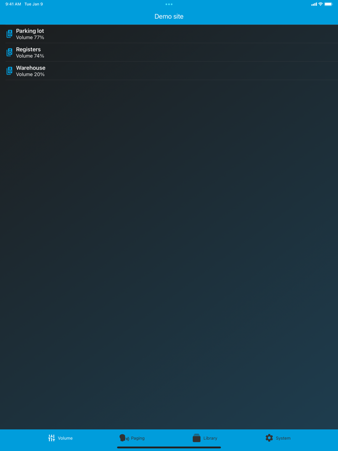
Task: Select the System gear icon
Action: point(269,438)
